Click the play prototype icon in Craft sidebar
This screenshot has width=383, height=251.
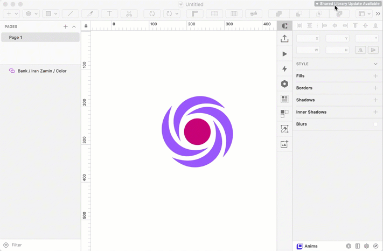(284, 54)
